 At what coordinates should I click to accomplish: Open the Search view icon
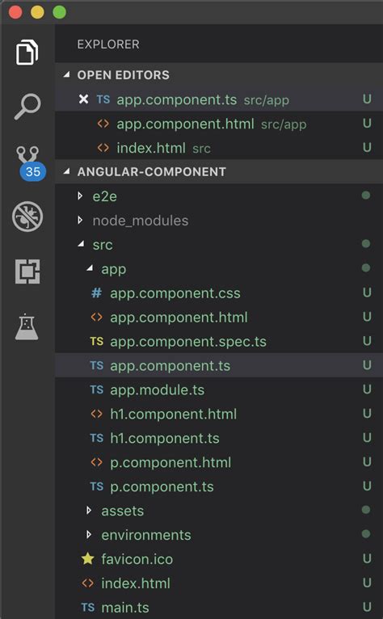27,106
